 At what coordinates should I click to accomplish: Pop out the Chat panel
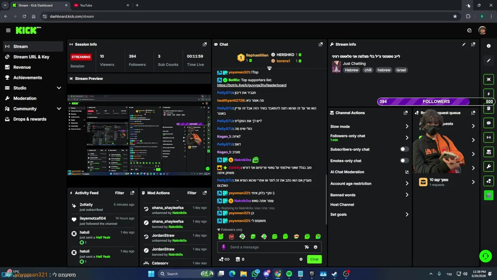click(320, 44)
